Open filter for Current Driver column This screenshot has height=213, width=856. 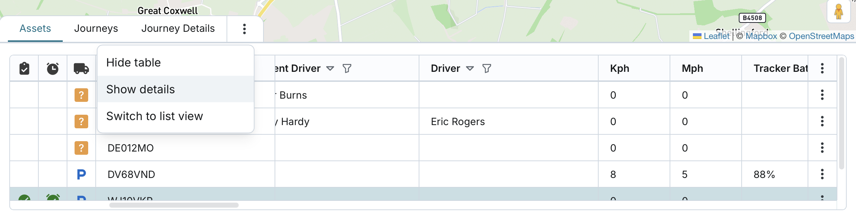[x=347, y=68]
